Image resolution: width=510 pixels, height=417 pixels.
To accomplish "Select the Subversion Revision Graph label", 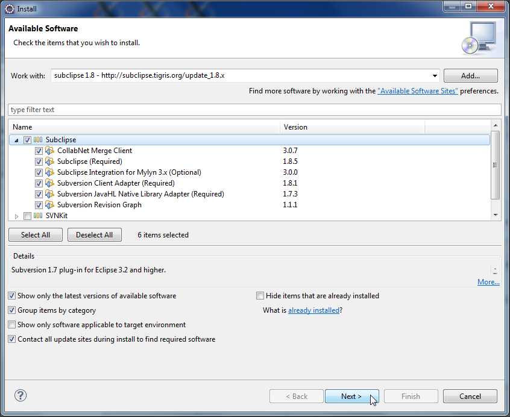I will pos(99,205).
